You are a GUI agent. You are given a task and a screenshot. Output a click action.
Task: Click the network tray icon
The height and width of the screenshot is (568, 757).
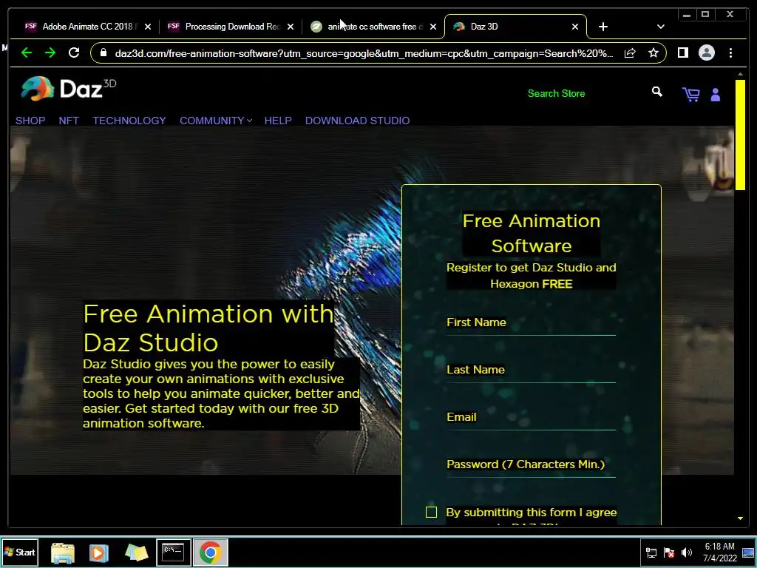(x=651, y=553)
